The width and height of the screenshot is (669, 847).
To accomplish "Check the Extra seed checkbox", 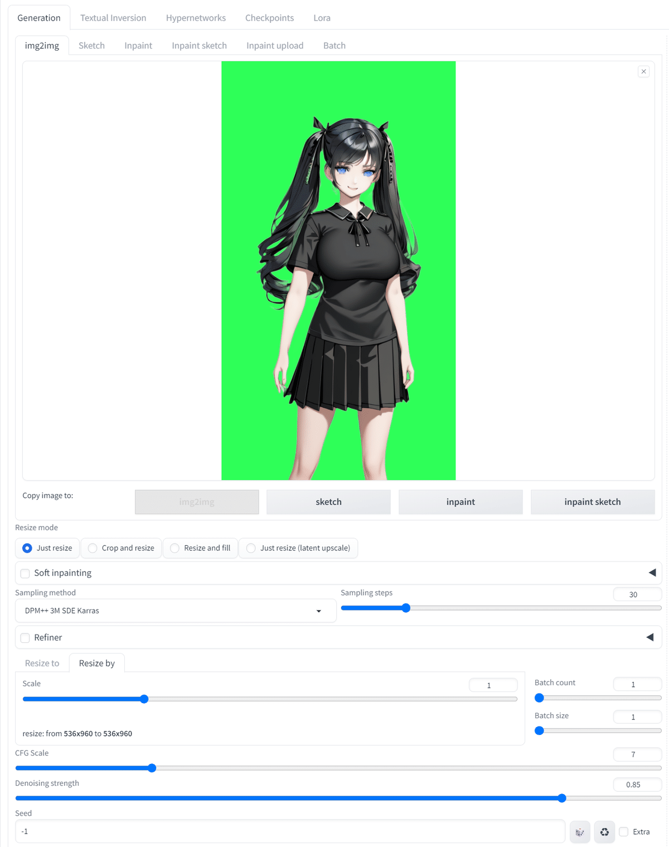I will 623,831.
